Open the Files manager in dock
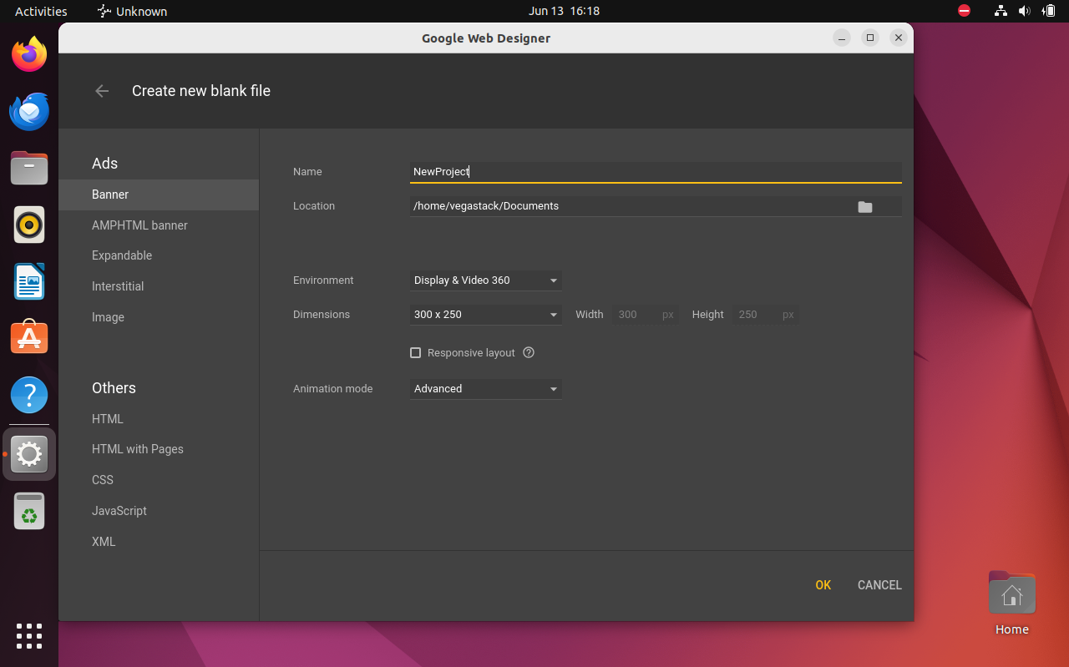This screenshot has width=1069, height=667. point(29,168)
